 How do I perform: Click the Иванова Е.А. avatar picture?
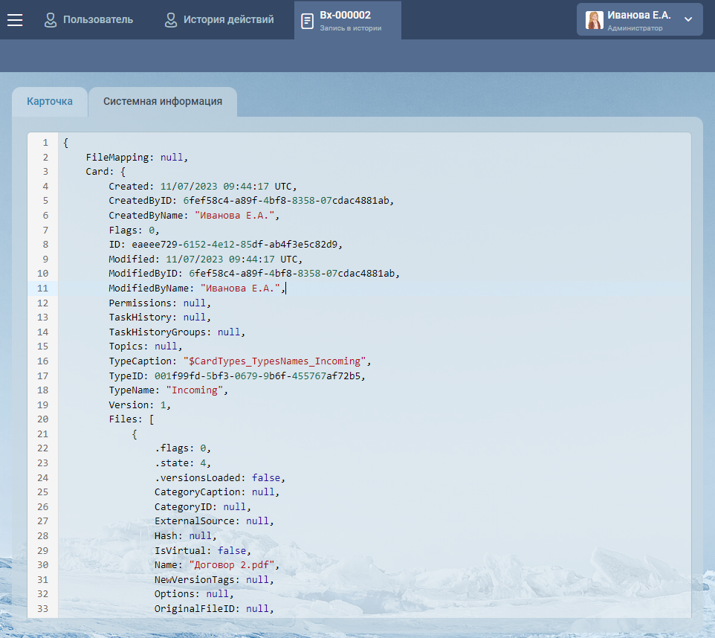tap(595, 20)
